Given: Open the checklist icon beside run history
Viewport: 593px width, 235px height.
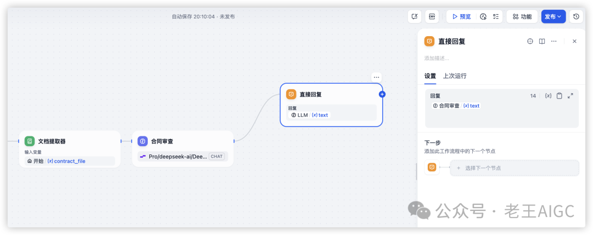Looking at the screenshot, I should pos(496,16).
